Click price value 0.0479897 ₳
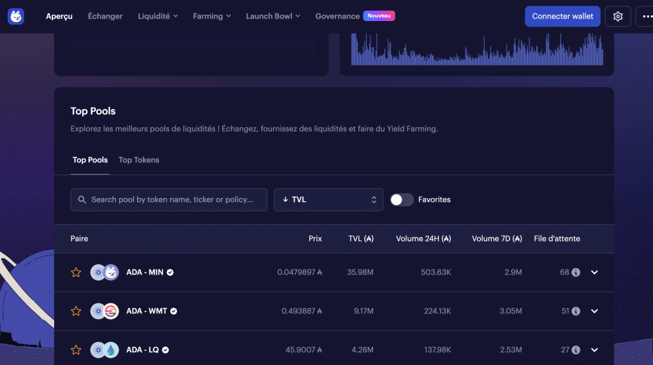 300,272
